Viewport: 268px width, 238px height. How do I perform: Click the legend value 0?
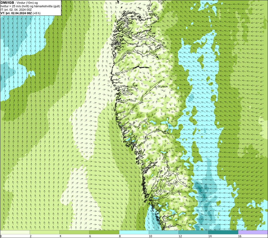coord(1,236)
